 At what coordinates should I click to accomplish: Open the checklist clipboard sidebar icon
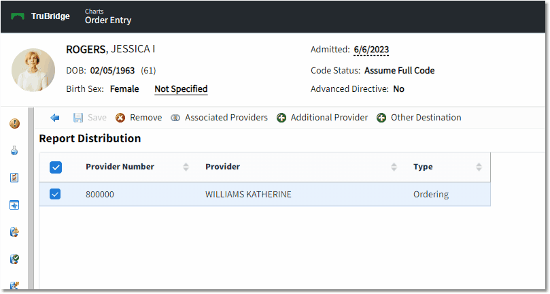point(14,178)
